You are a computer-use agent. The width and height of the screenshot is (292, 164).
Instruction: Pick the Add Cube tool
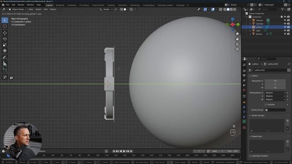tap(5, 71)
